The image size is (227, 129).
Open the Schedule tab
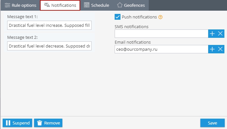[x=96, y=5]
